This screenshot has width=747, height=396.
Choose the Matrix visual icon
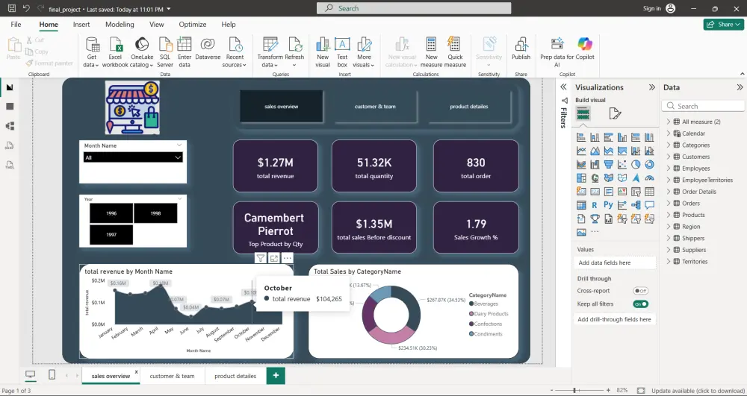[x=581, y=205]
